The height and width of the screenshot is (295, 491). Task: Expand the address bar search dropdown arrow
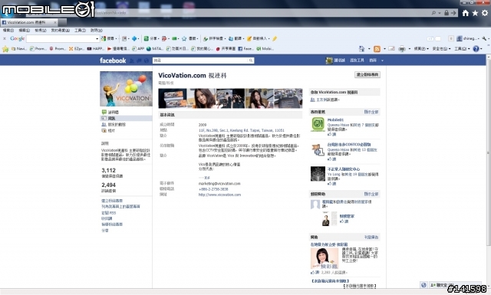440,13
